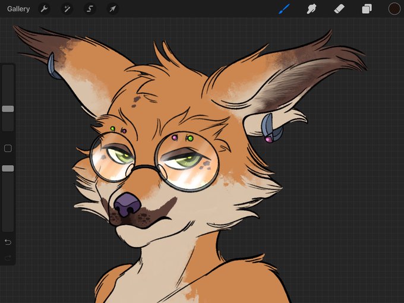The image size is (404, 303).
Task: Redo the last action
Action: 8,257
